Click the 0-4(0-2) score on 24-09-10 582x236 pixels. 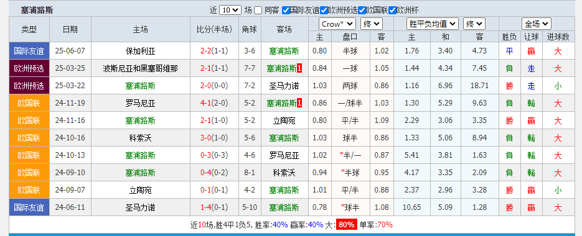click(214, 173)
